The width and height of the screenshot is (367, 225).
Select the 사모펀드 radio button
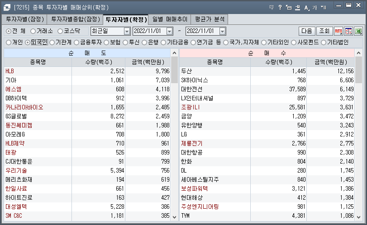tap(294, 42)
